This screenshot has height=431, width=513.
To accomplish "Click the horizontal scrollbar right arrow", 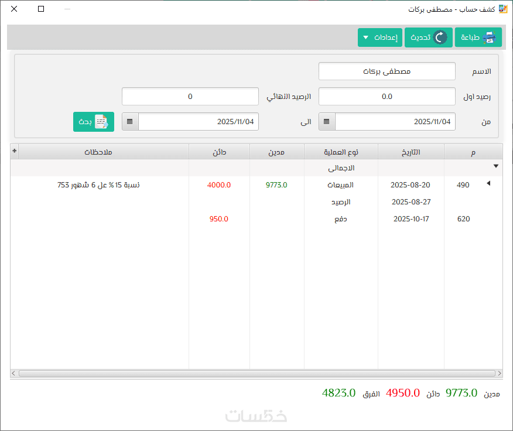I will pos(500,373).
